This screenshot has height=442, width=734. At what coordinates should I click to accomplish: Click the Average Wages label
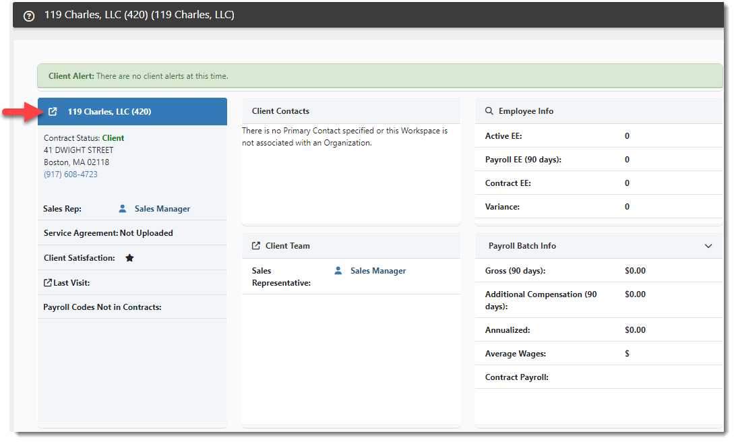pos(516,354)
